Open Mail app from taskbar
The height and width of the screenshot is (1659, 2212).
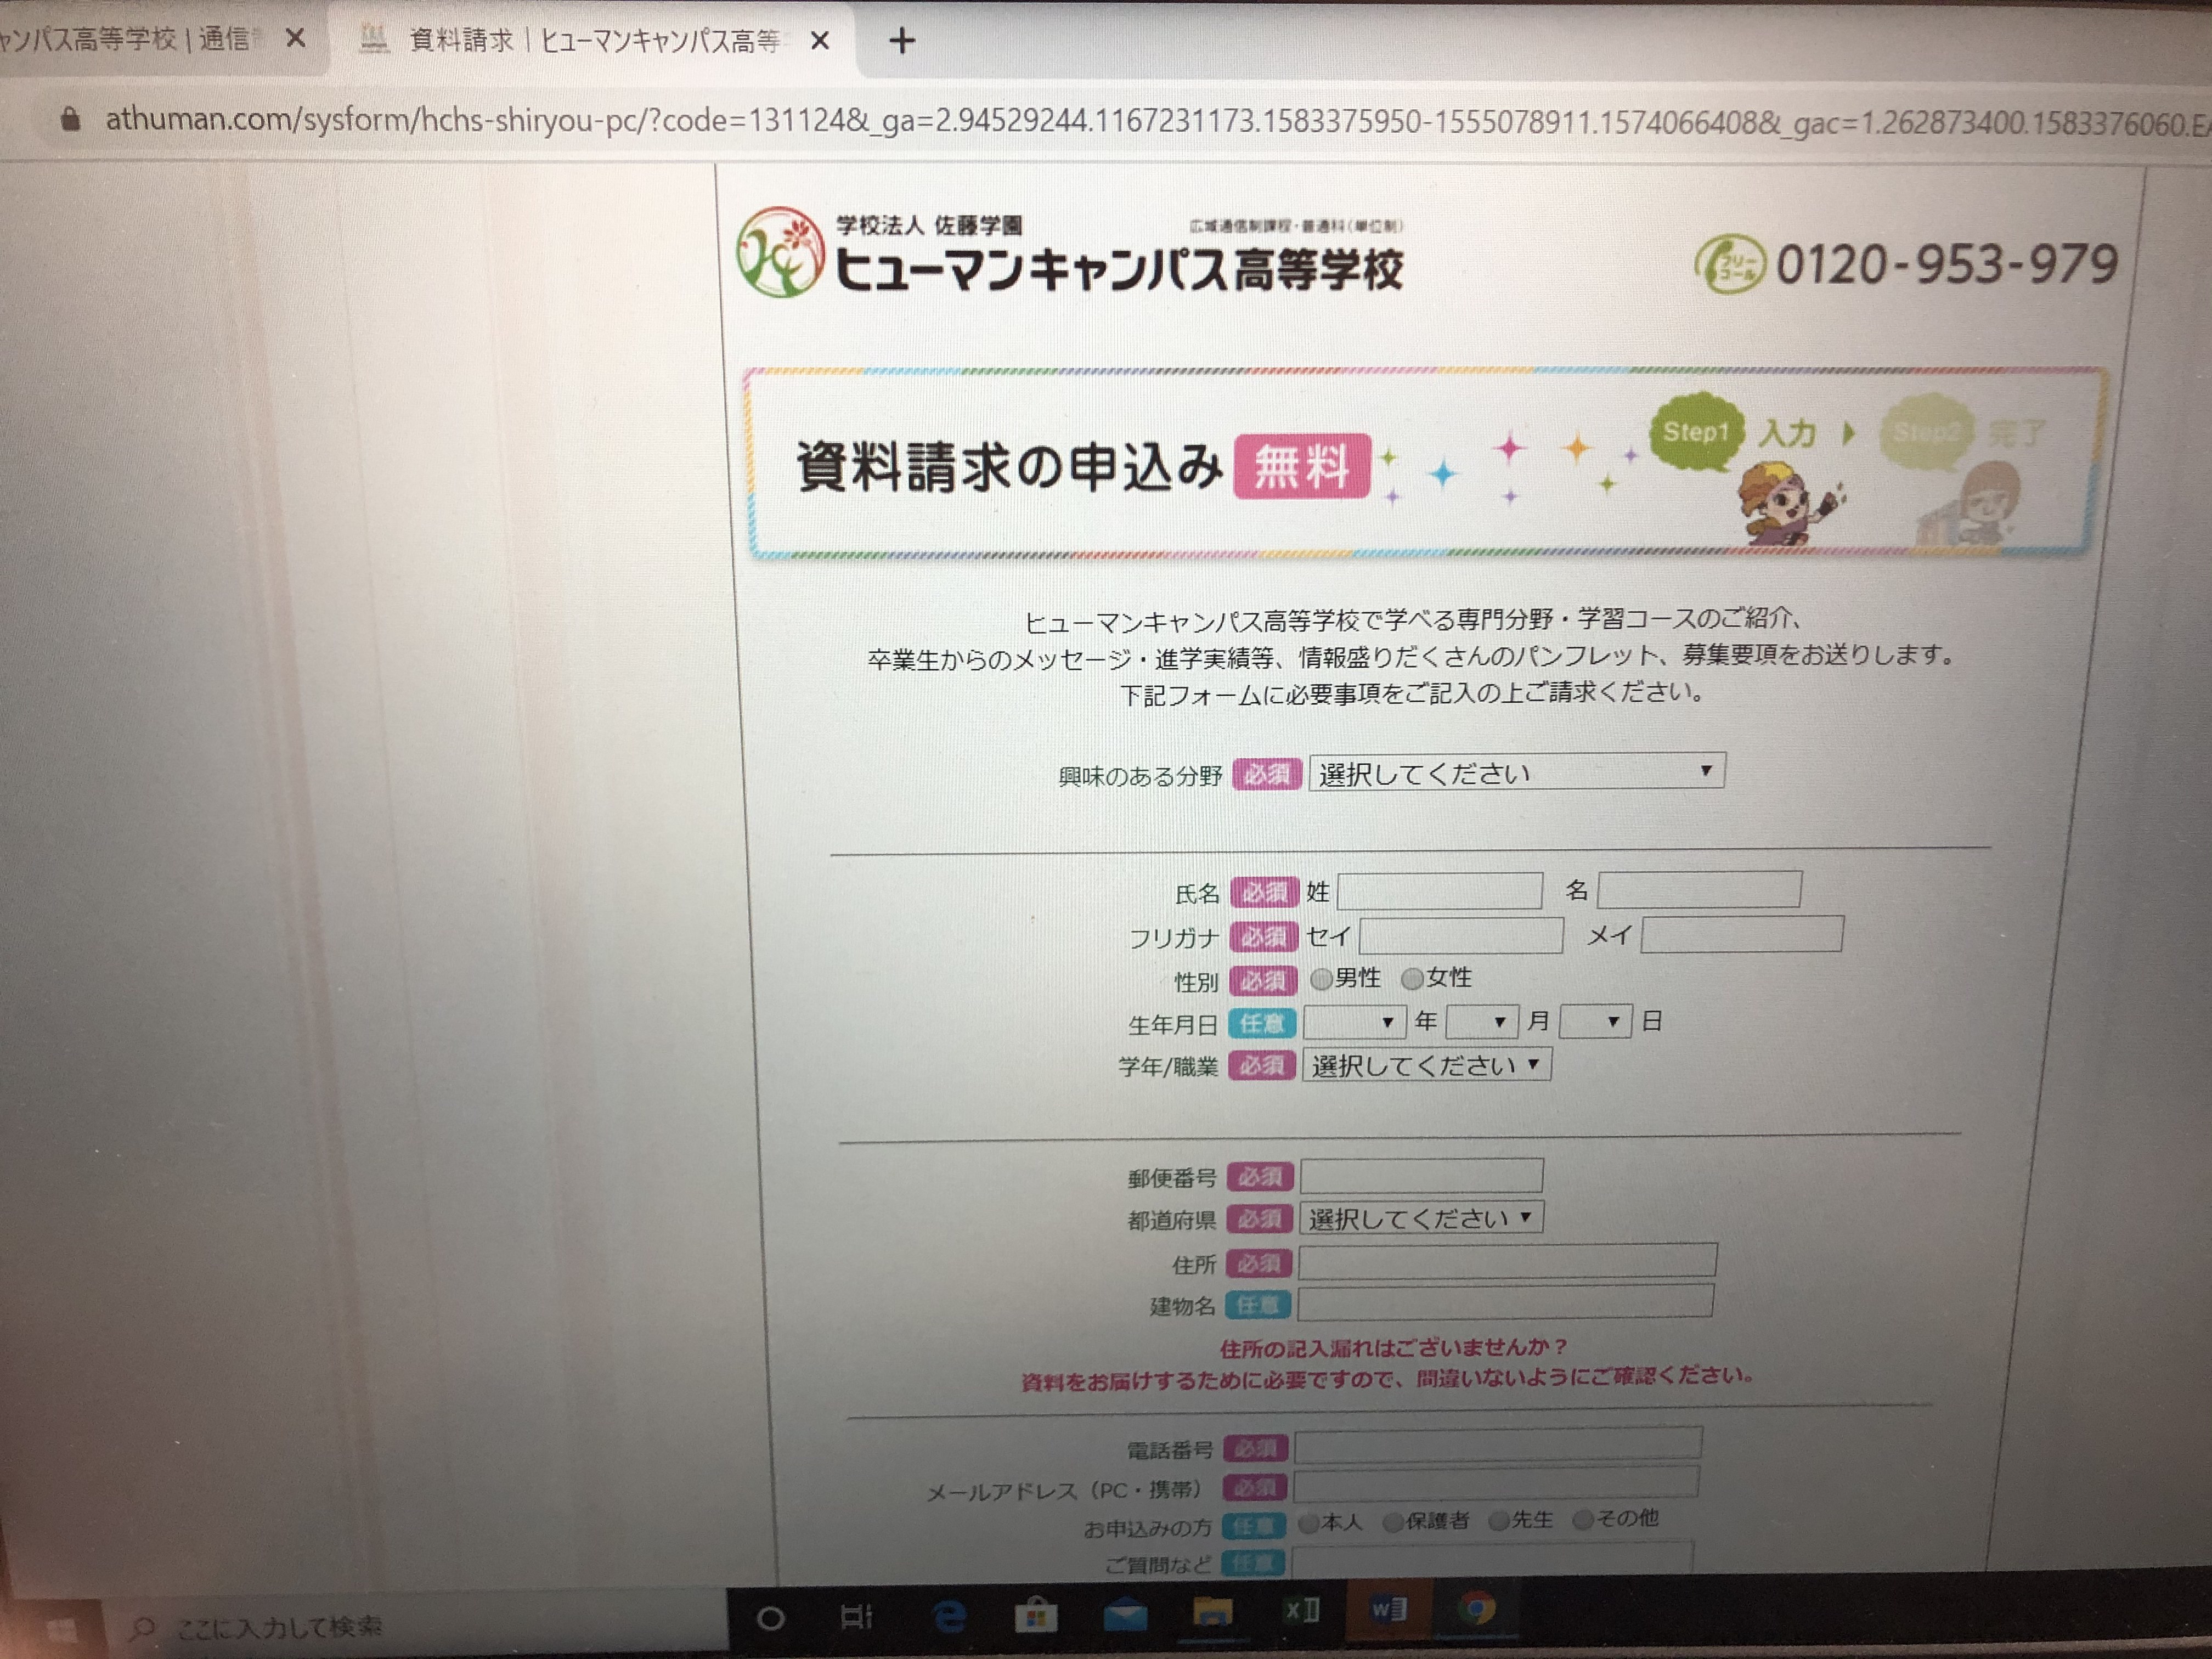1125,1614
